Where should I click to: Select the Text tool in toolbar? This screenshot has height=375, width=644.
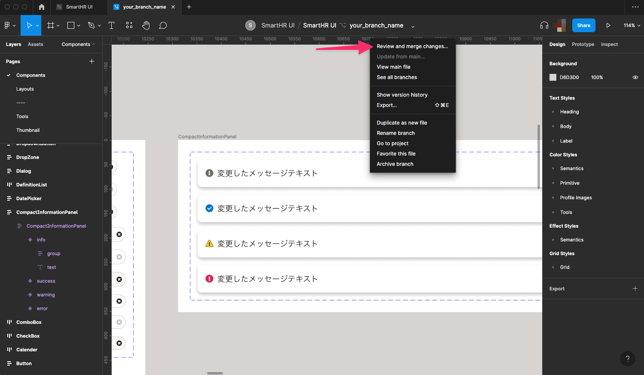[x=111, y=25]
